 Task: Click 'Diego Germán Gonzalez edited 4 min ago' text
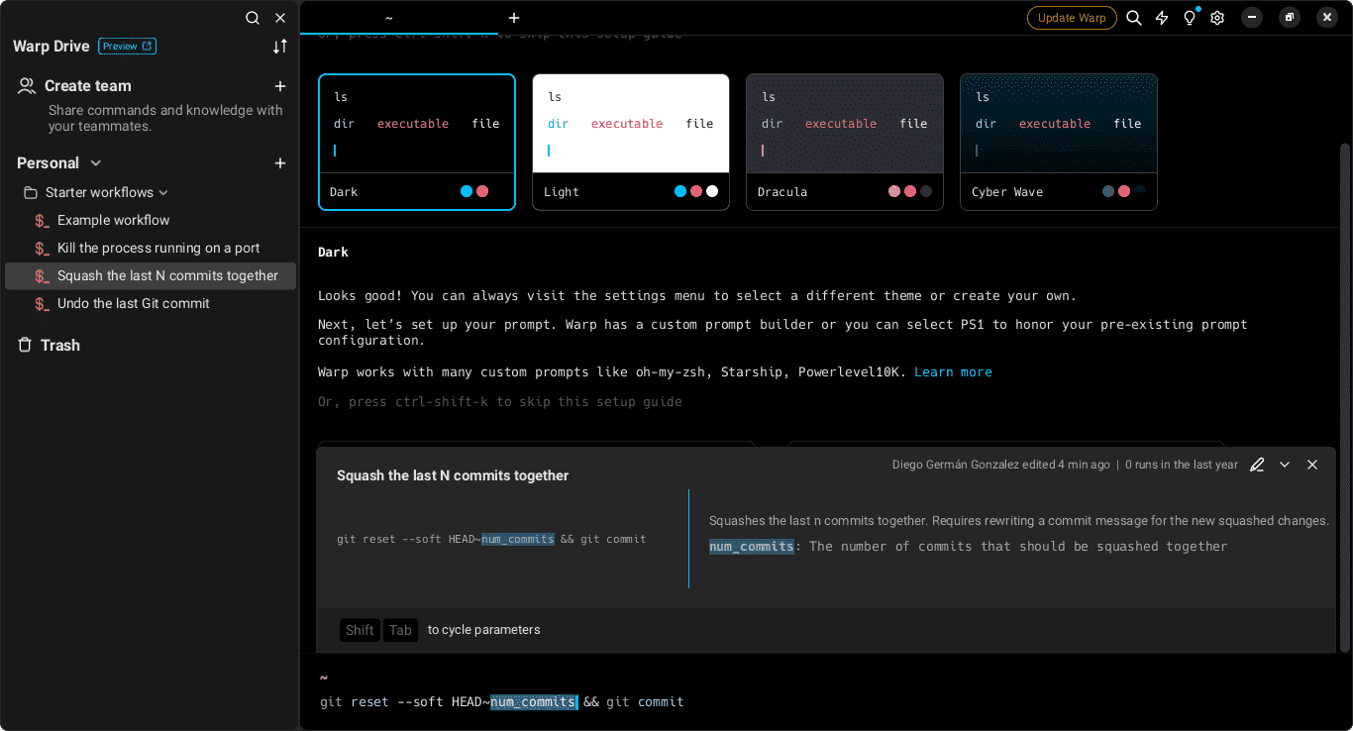(1001, 465)
